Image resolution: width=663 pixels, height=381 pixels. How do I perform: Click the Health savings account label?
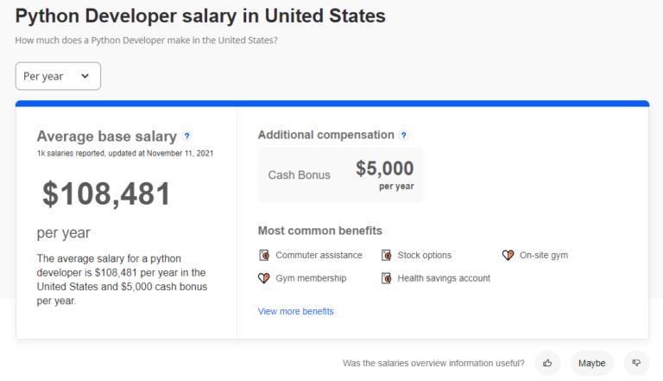pos(444,278)
